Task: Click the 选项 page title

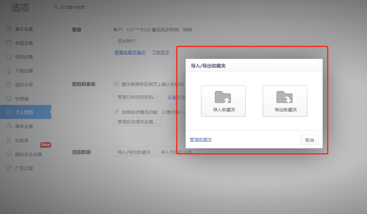Action: coord(20,7)
